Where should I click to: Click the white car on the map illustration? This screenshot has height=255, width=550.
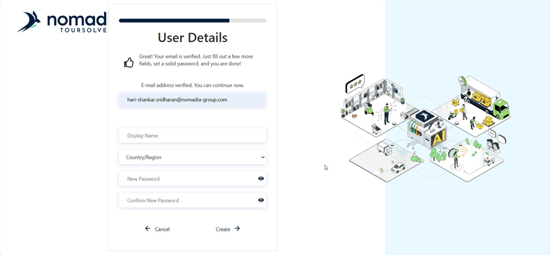[x=398, y=167]
